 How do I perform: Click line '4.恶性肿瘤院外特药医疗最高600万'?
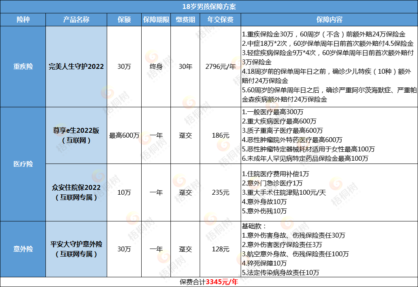tap(292, 140)
